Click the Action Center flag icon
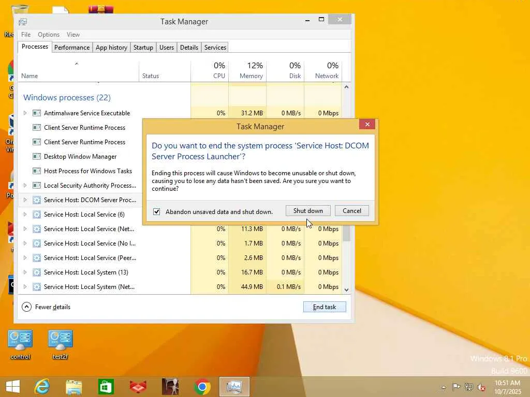The image size is (530, 397). (456, 387)
